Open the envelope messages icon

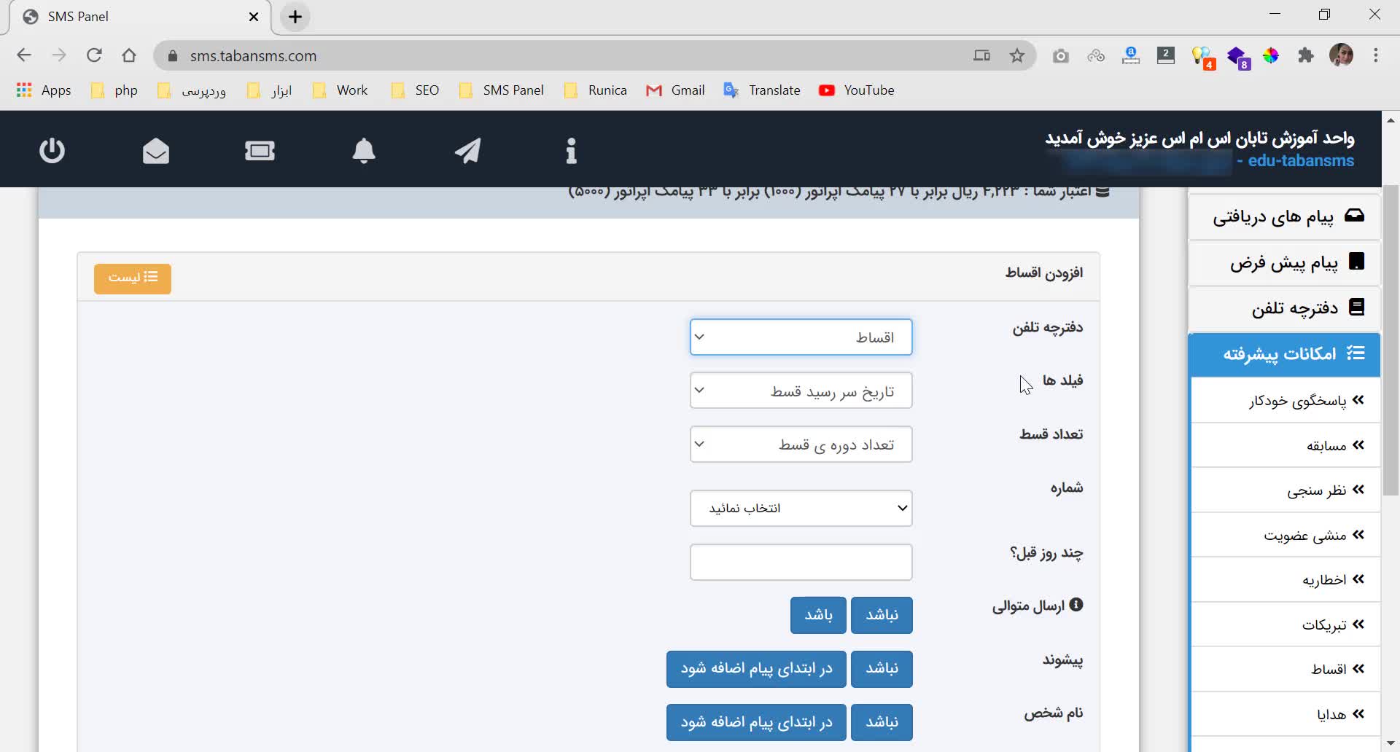pos(155,151)
